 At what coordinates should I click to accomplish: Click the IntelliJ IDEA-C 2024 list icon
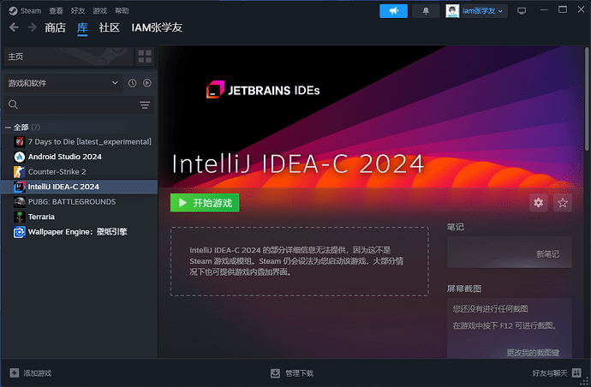tap(19, 187)
